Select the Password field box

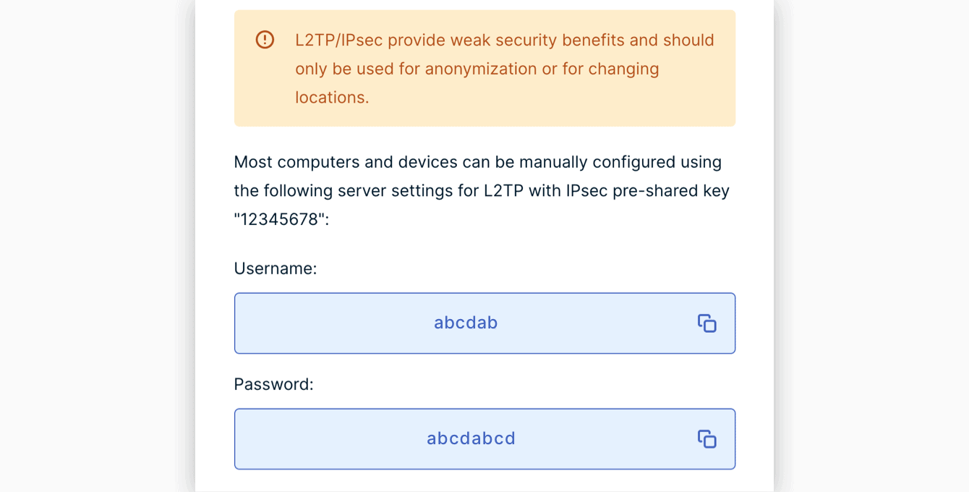point(484,439)
